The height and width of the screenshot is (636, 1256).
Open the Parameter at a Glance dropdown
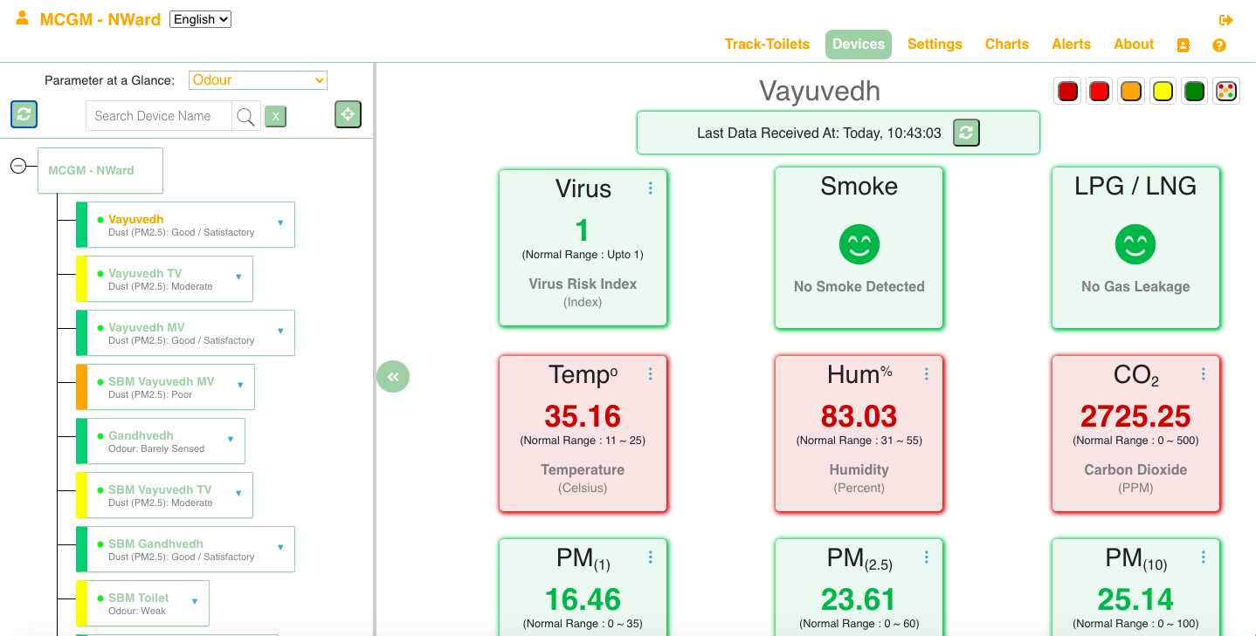click(258, 80)
